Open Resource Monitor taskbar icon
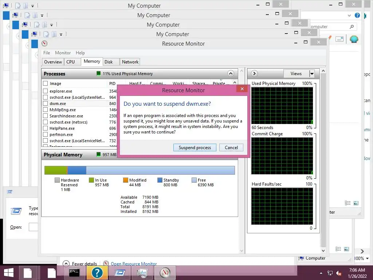 165,272
